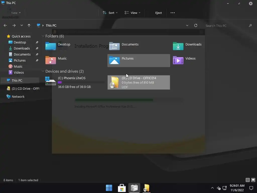257x193 pixels.
Task: Click the C: drive usage bar
Action: (81, 82)
